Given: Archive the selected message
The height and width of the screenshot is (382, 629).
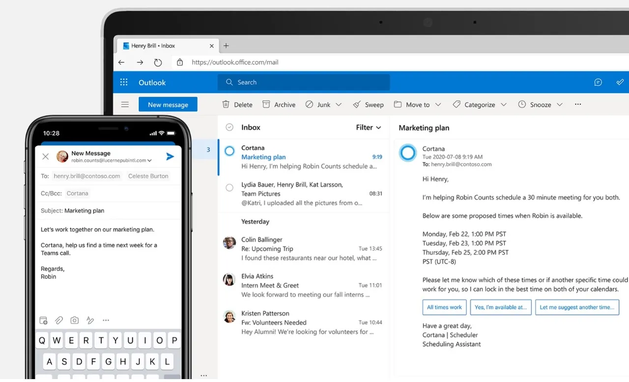Looking at the screenshot, I should coord(279,105).
